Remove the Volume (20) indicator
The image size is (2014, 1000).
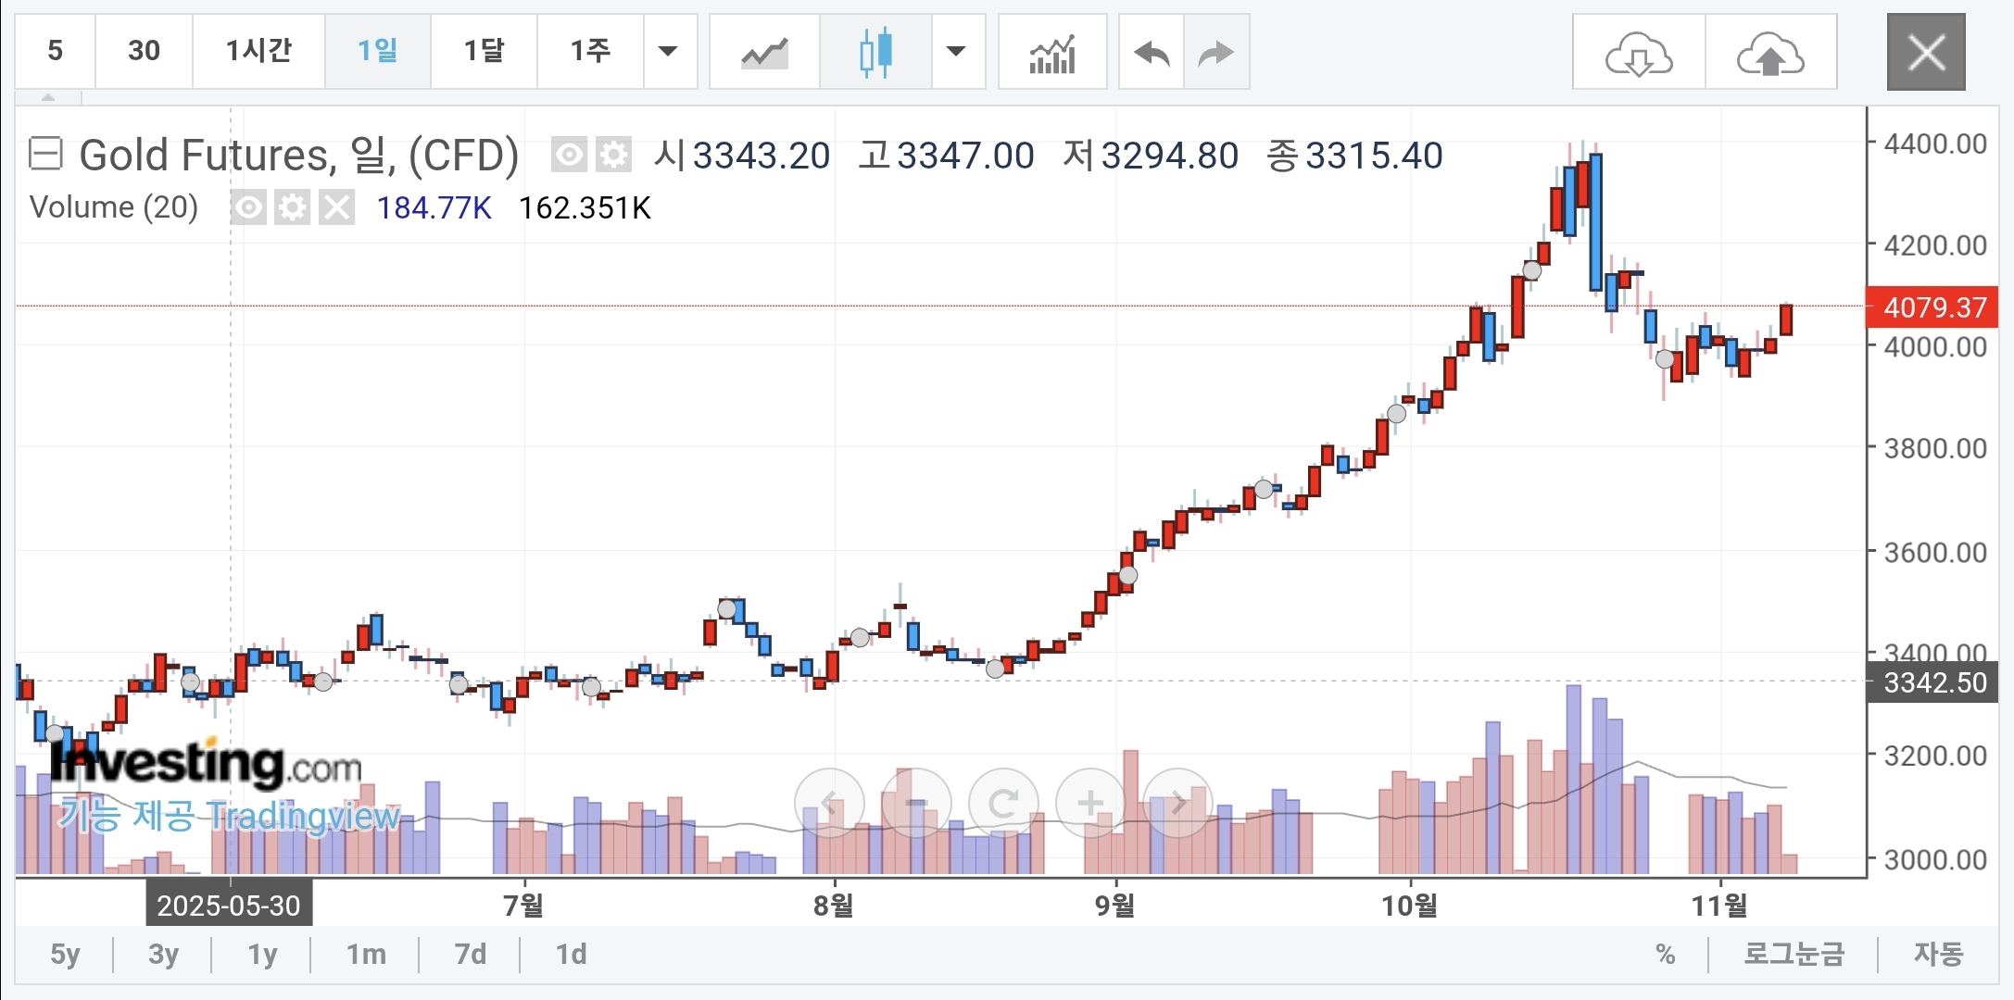336,207
